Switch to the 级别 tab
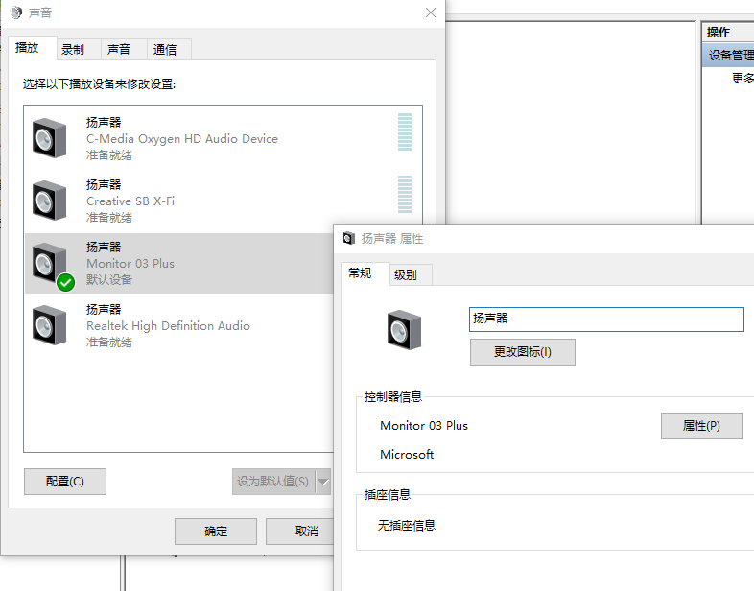 (x=406, y=275)
